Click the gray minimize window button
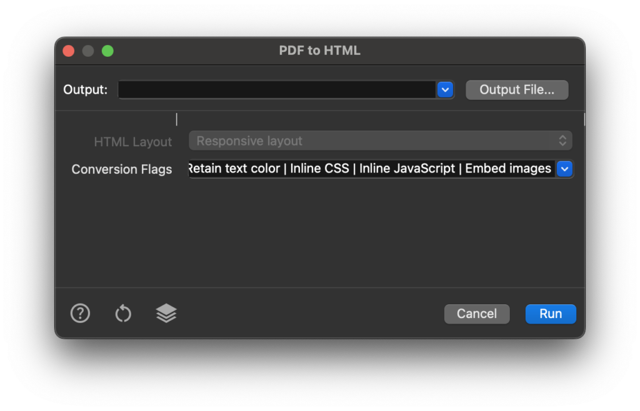640x411 pixels. (x=88, y=51)
